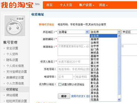Click the 保存 button
The image size is (137, 103).
64,96
